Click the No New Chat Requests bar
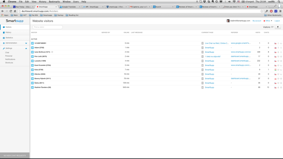This screenshot has width=283, height=159. tap(15, 155)
